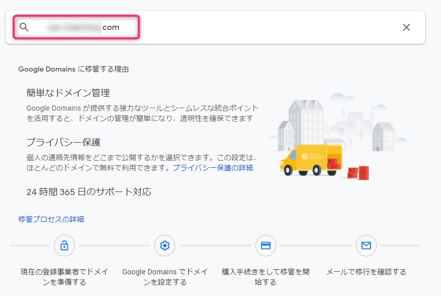Select the 24 時間 365 日のサポート対応 heading
This screenshot has height=296, width=441.
coord(89,192)
